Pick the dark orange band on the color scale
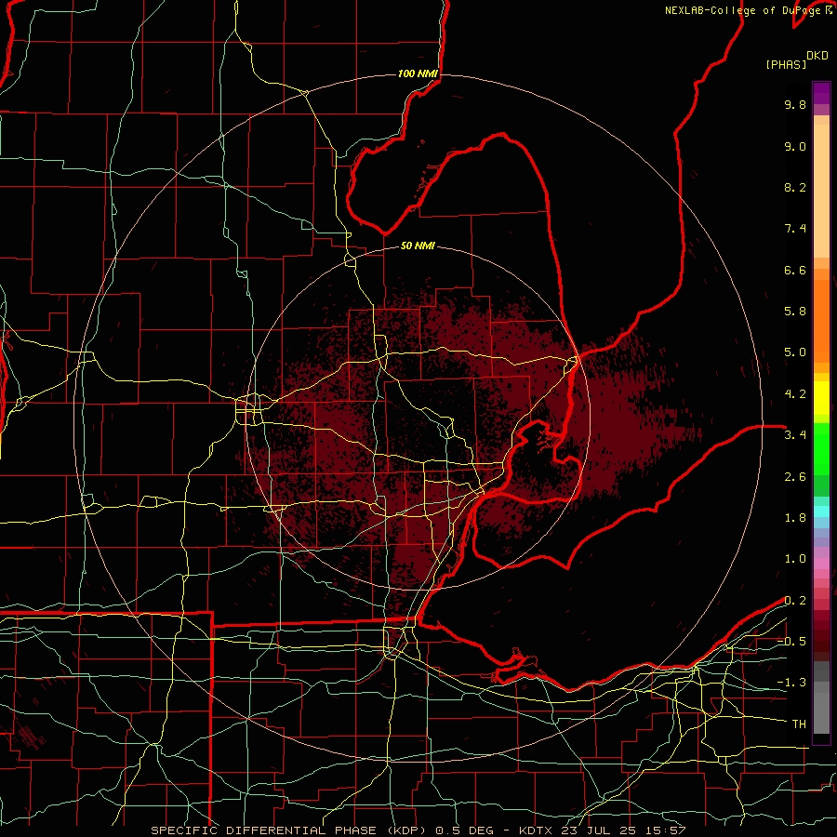The height and width of the screenshot is (837, 837). pyautogui.click(x=821, y=321)
